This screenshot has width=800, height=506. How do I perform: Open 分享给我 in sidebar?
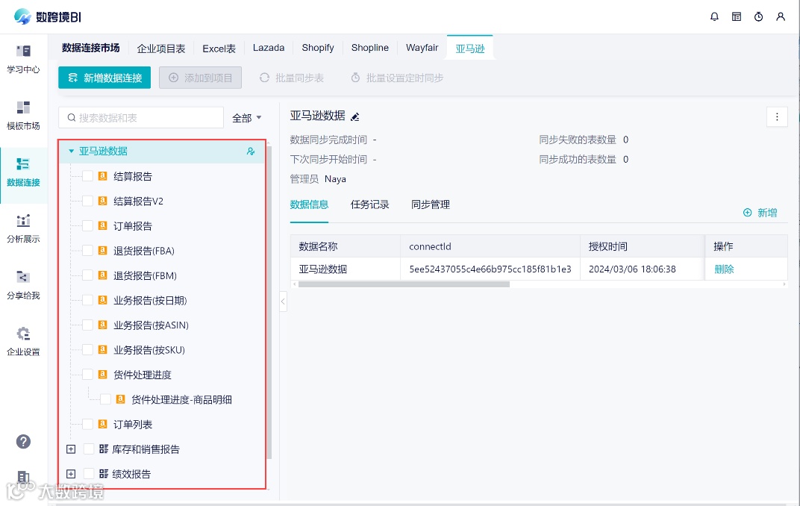tap(23, 286)
